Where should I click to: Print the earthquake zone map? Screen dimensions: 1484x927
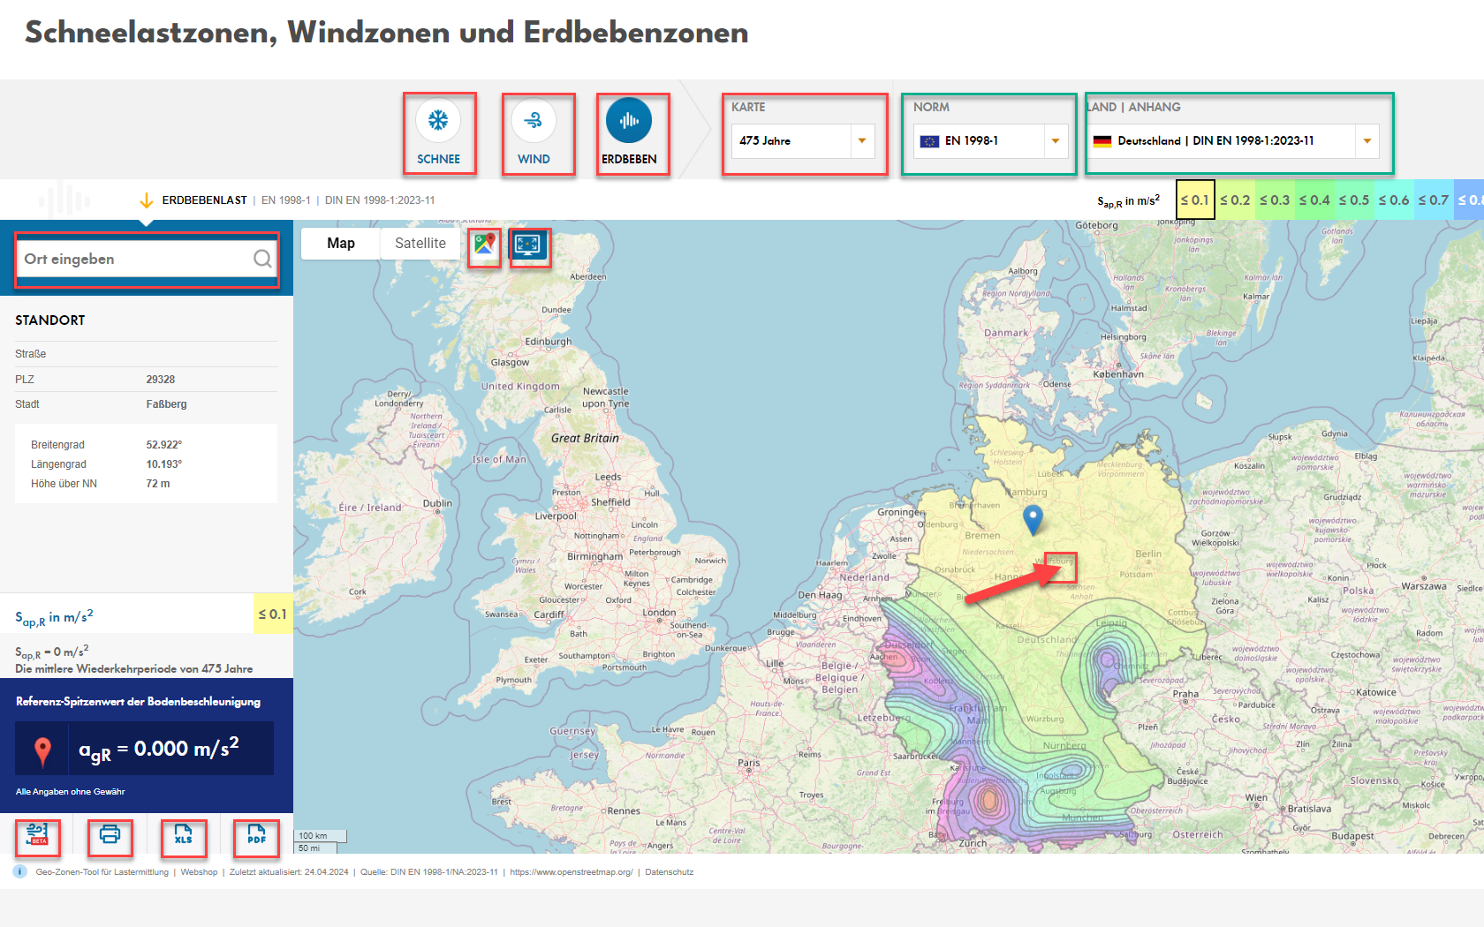(110, 839)
